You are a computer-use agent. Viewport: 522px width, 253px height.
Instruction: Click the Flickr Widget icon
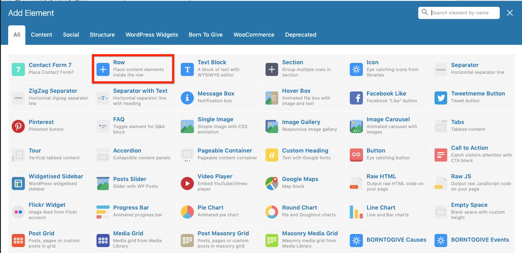point(18,212)
